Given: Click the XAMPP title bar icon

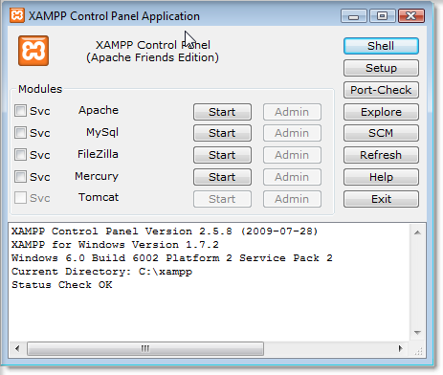Looking at the screenshot, I should [x=17, y=15].
